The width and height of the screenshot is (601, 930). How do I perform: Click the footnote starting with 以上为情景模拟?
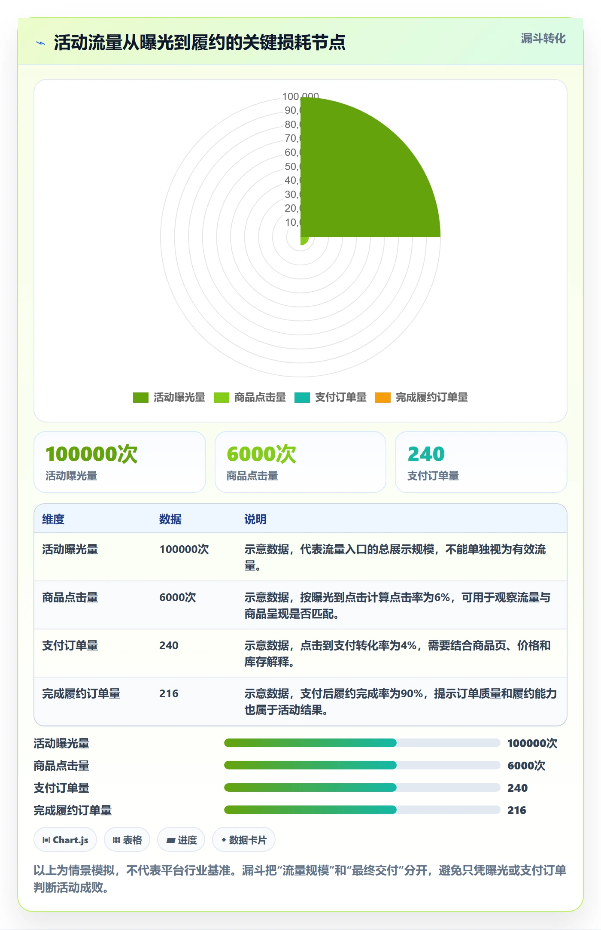click(x=300, y=878)
